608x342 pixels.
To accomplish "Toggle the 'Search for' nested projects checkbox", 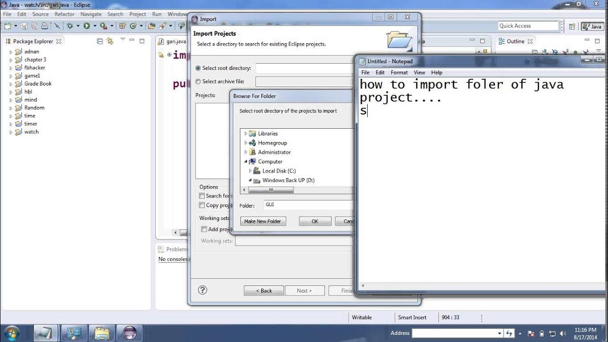I will tap(202, 196).
